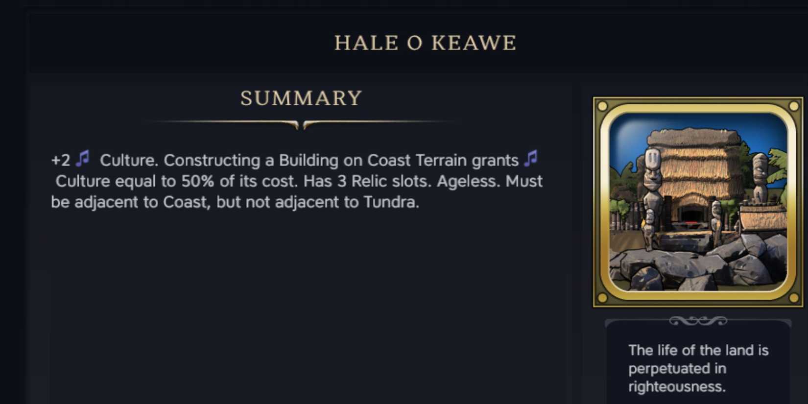Open the Hale o Keawe wonder portrait

(698, 202)
